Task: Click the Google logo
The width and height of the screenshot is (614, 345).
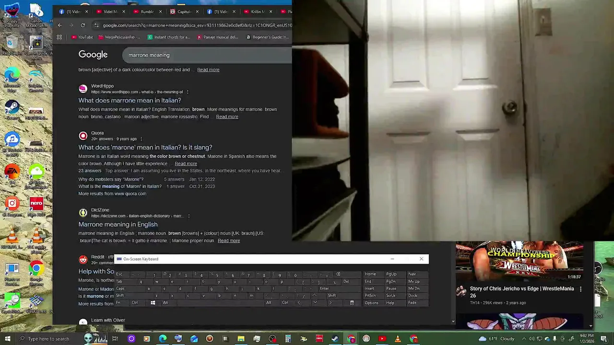Action: click(x=93, y=55)
